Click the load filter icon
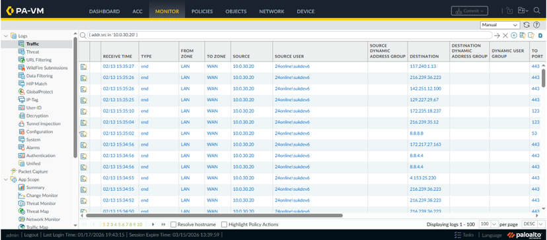This screenshot has width=547, height=240. (x=531, y=36)
